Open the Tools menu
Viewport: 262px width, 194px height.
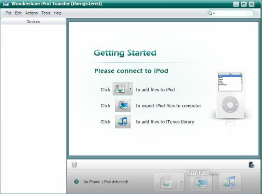tap(46, 13)
